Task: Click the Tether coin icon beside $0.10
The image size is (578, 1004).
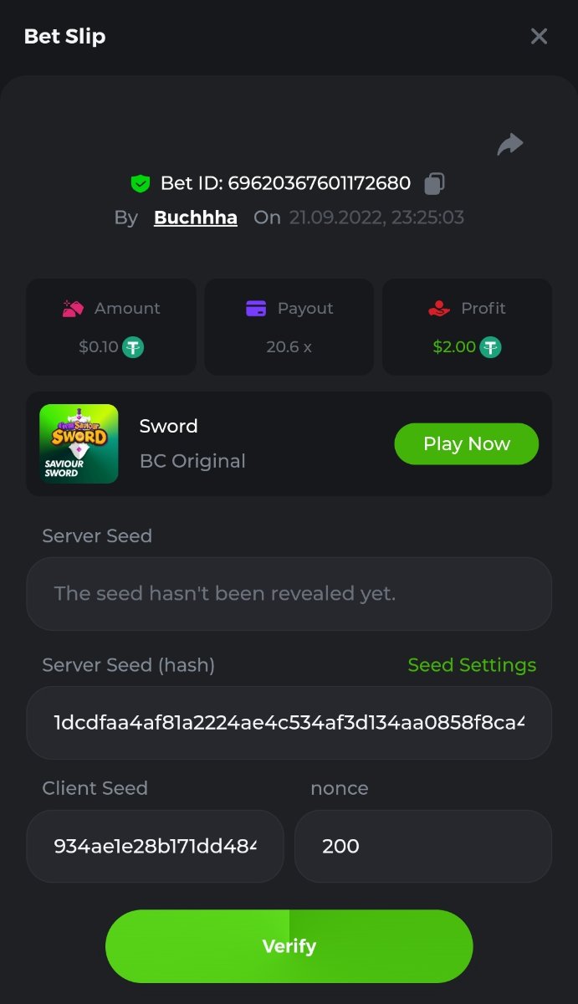Action: click(133, 346)
